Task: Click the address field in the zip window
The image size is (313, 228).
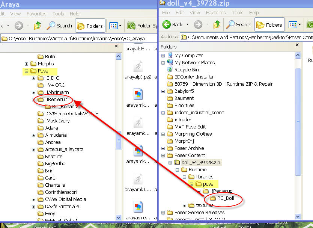Action: 246,37
